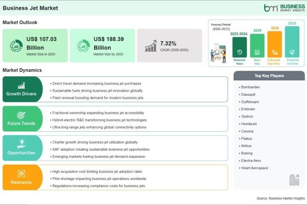Click the 7.32% CAGR value

pos(168,44)
